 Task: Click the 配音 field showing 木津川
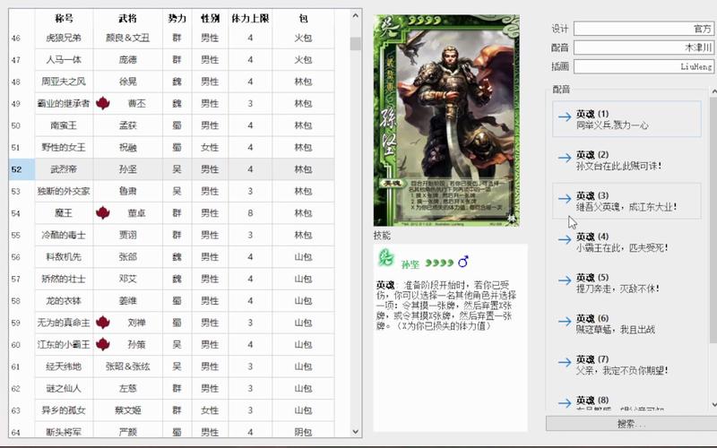point(644,47)
